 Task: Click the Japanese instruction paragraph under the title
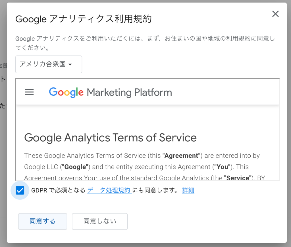(x=145, y=43)
